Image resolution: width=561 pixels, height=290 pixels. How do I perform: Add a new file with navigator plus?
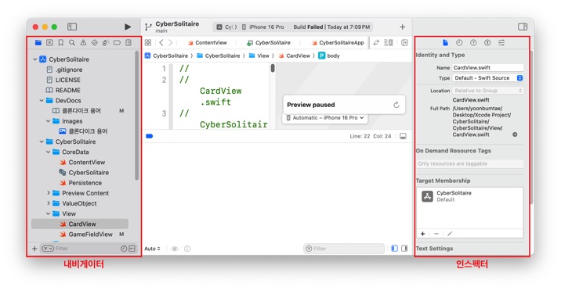(x=34, y=249)
